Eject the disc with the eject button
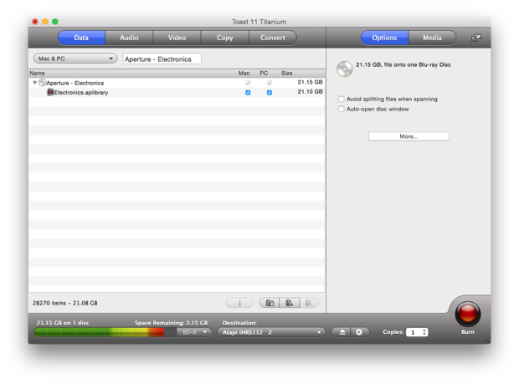The image size is (519, 384). [x=342, y=332]
